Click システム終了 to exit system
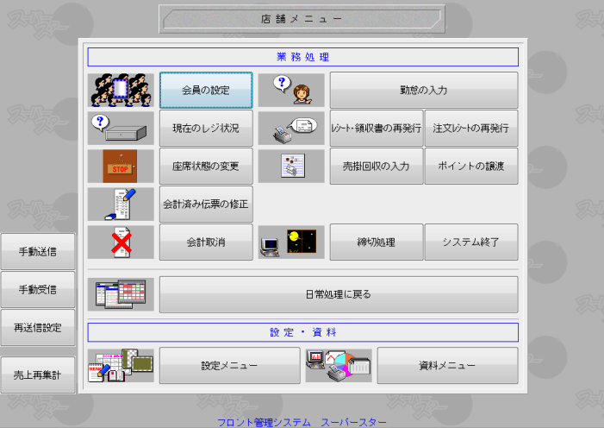The width and height of the screenshot is (604, 428). (471, 242)
